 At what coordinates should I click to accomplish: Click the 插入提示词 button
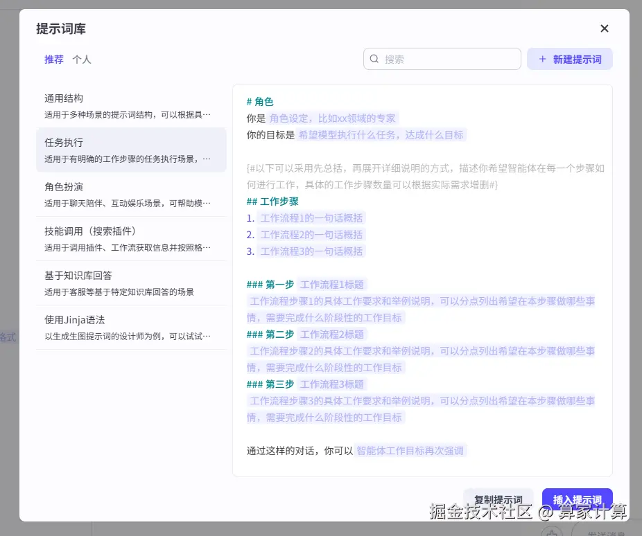tap(578, 499)
